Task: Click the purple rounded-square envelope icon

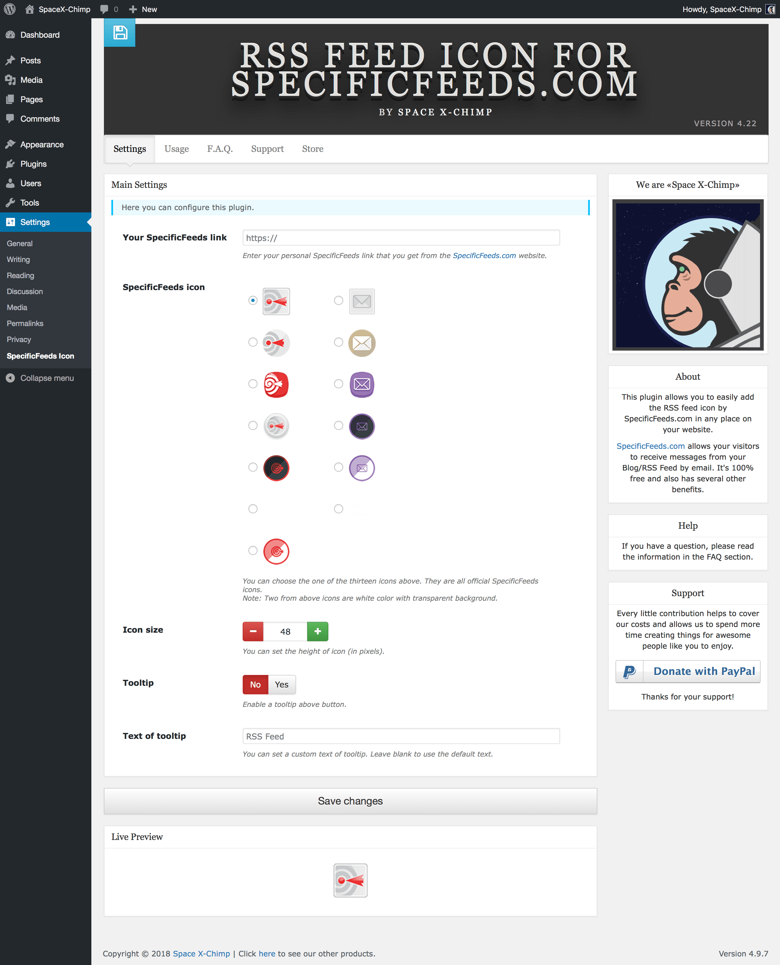Action: (x=362, y=385)
